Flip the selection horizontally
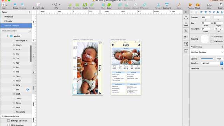 click(216, 29)
